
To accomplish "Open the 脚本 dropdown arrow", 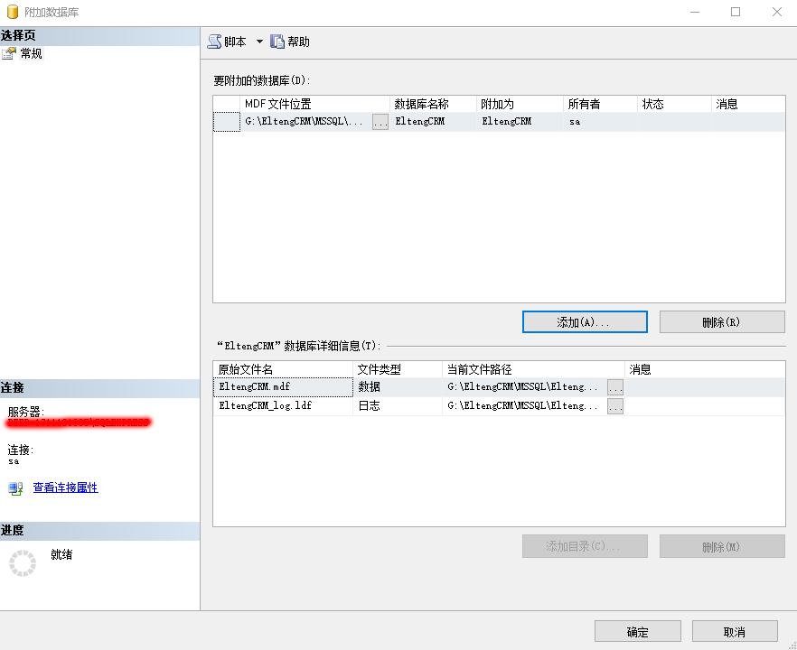I will pyautogui.click(x=259, y=42).
